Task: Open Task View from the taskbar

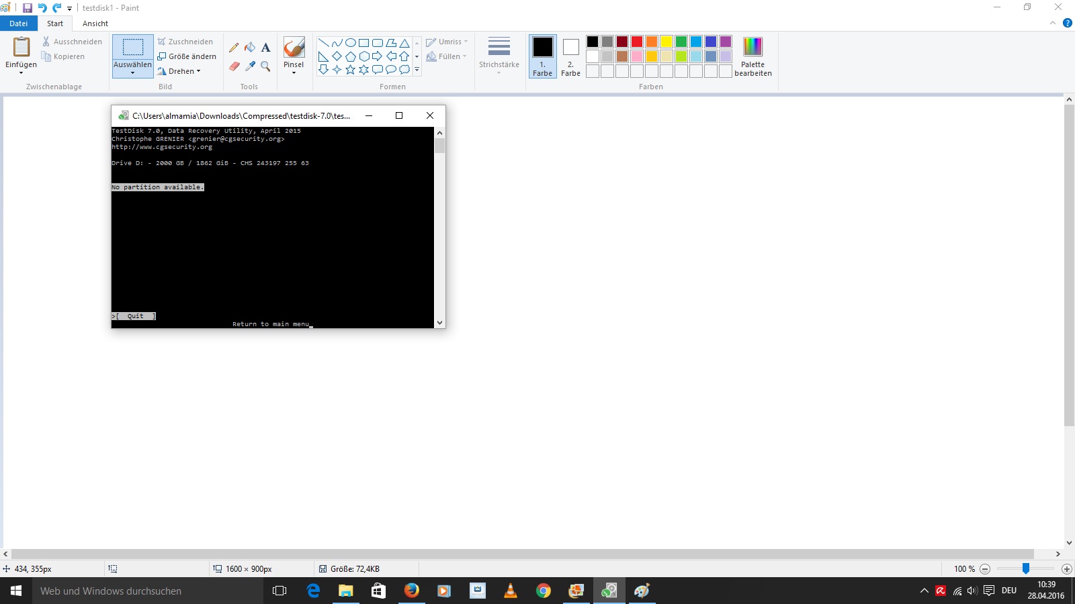Action: [x=279, y=591]
